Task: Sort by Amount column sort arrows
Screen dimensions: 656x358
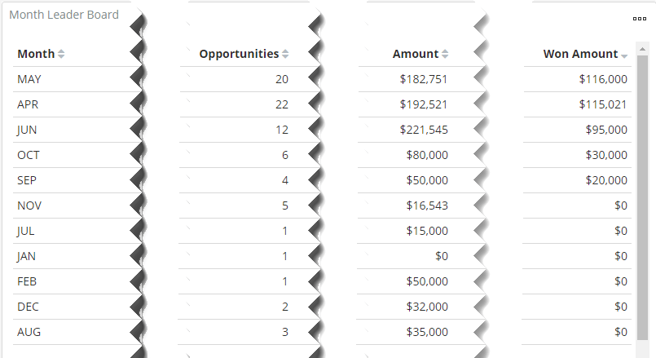Action: coord(445,54)
